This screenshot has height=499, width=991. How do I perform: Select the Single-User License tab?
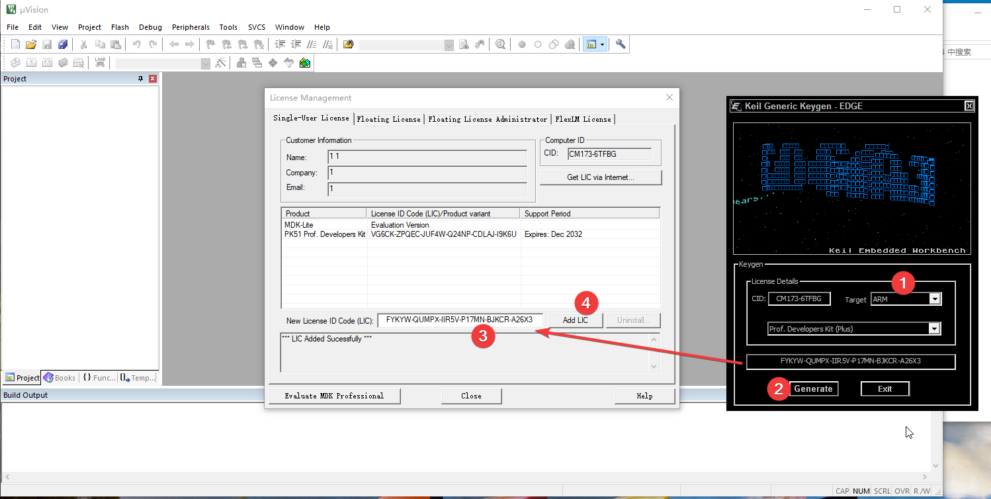pyautogui.click(x=311, y=118)
